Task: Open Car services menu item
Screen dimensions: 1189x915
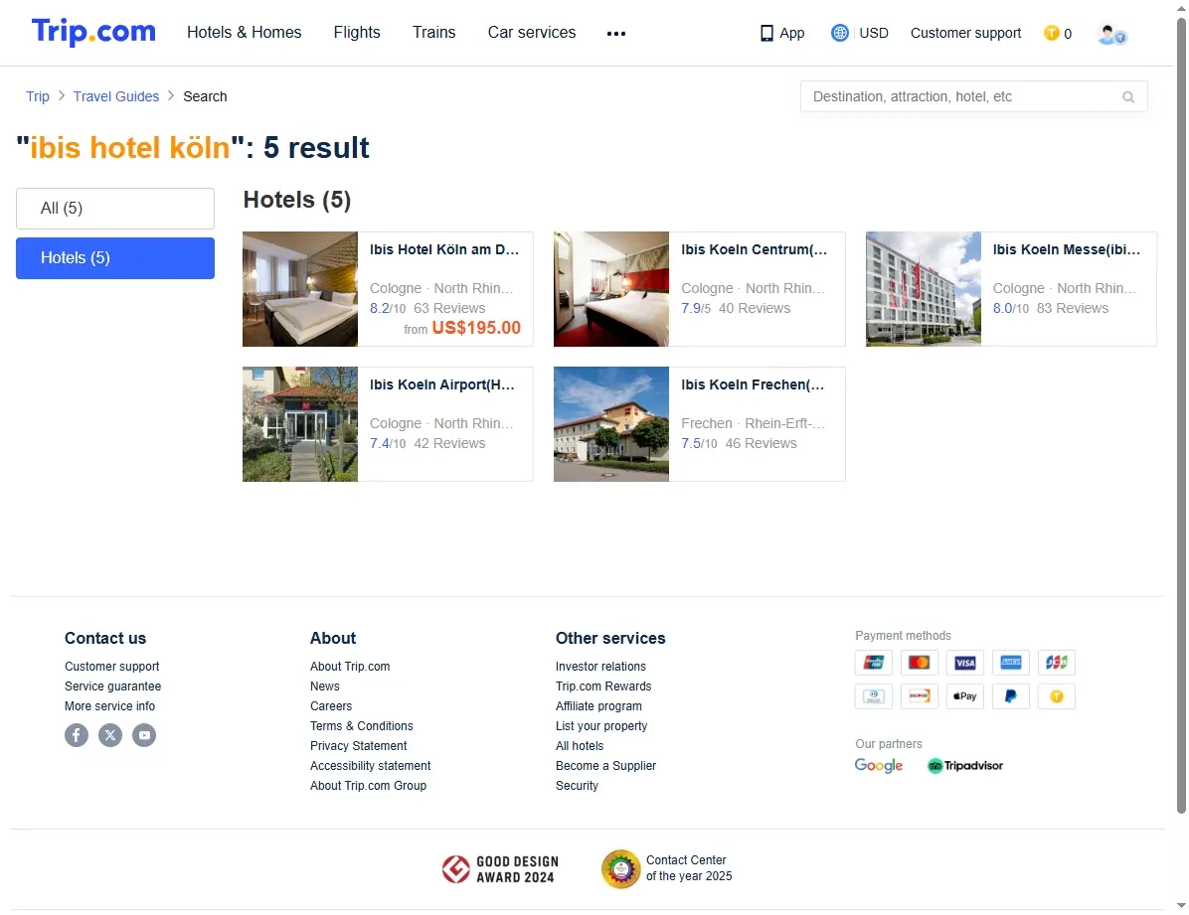Action: pyautogui.click(x=532, y=33)
